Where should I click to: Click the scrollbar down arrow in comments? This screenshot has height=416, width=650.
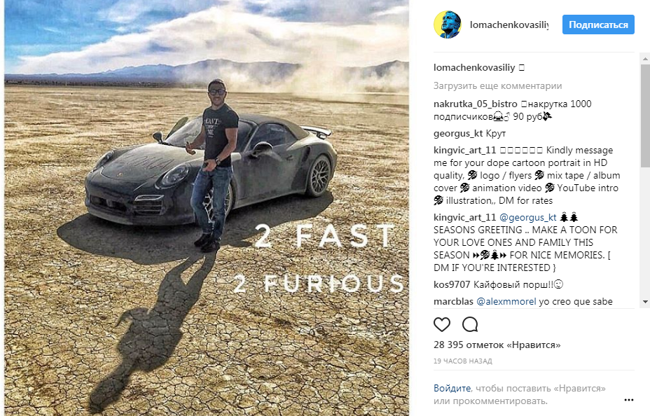(645, 302)
